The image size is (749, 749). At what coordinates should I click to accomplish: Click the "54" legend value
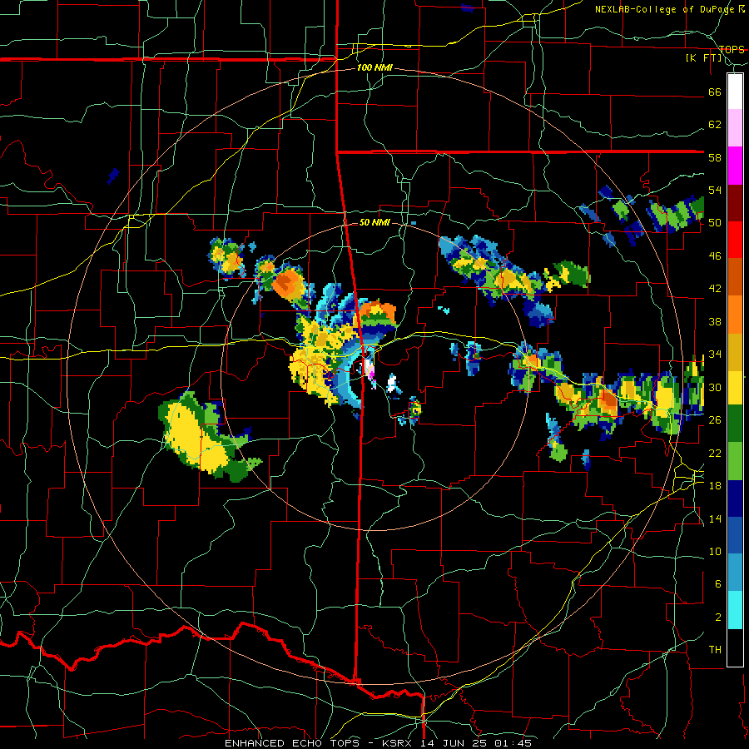click(715, 190)
